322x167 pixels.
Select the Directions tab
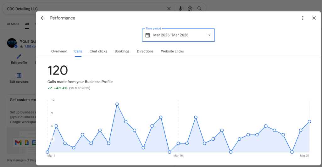[x=145, y=51]
